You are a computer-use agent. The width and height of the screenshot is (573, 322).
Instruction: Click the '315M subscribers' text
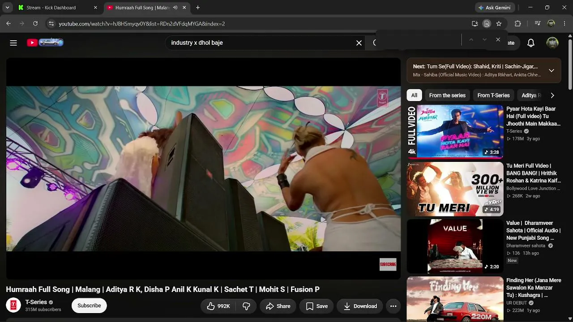(43, 309)
